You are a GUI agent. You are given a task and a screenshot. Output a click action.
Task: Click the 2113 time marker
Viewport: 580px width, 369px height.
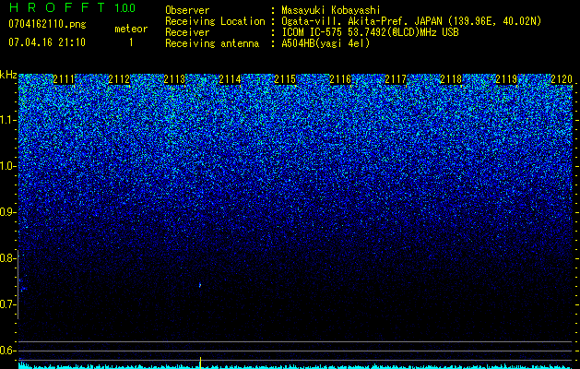coord(174,79)
